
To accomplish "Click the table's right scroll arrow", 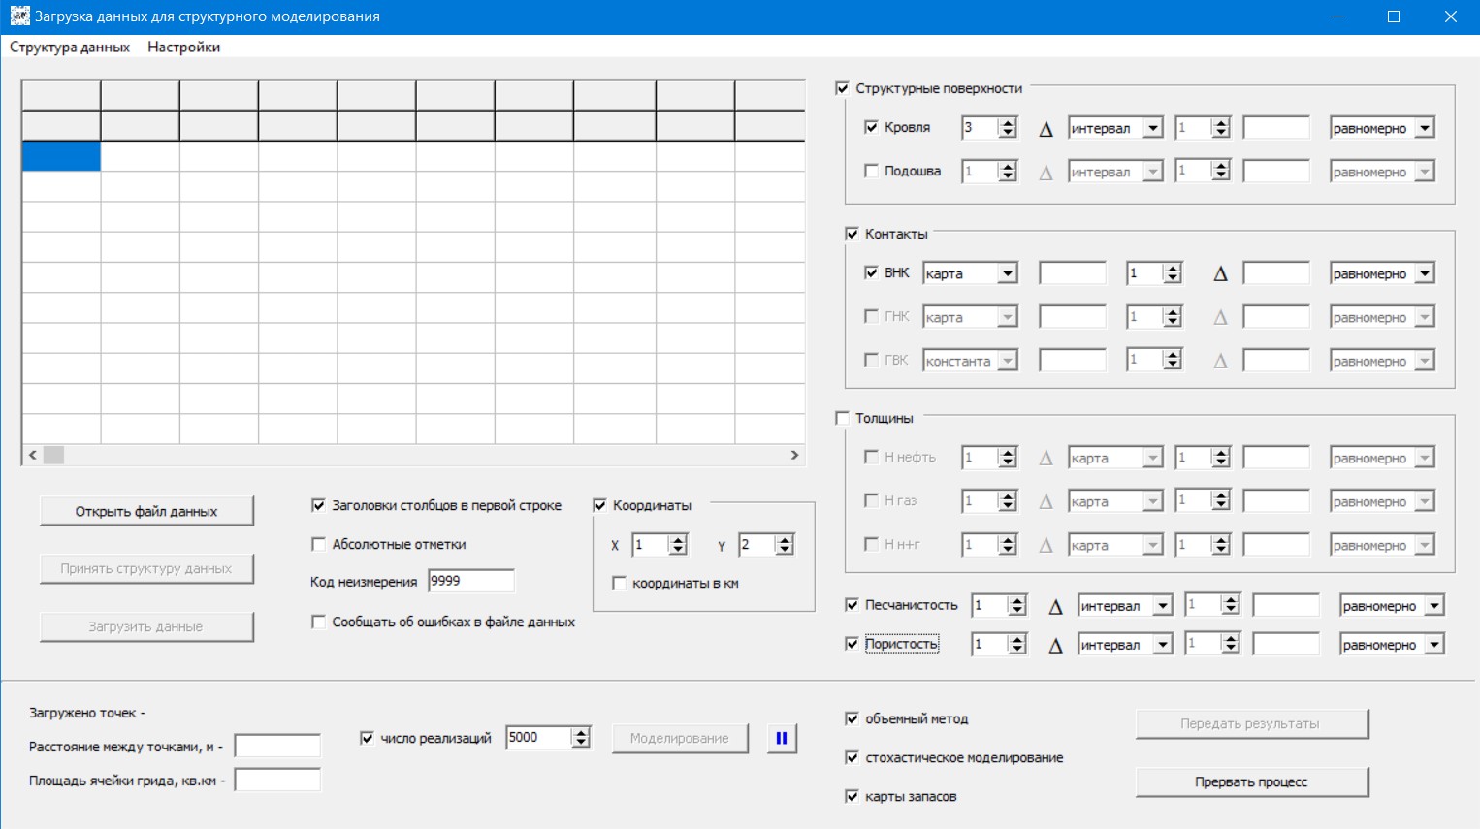I will pos(794,455).
